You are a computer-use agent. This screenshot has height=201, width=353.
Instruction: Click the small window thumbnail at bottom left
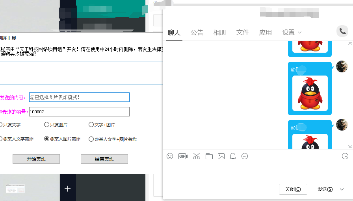tap(15, 189)
